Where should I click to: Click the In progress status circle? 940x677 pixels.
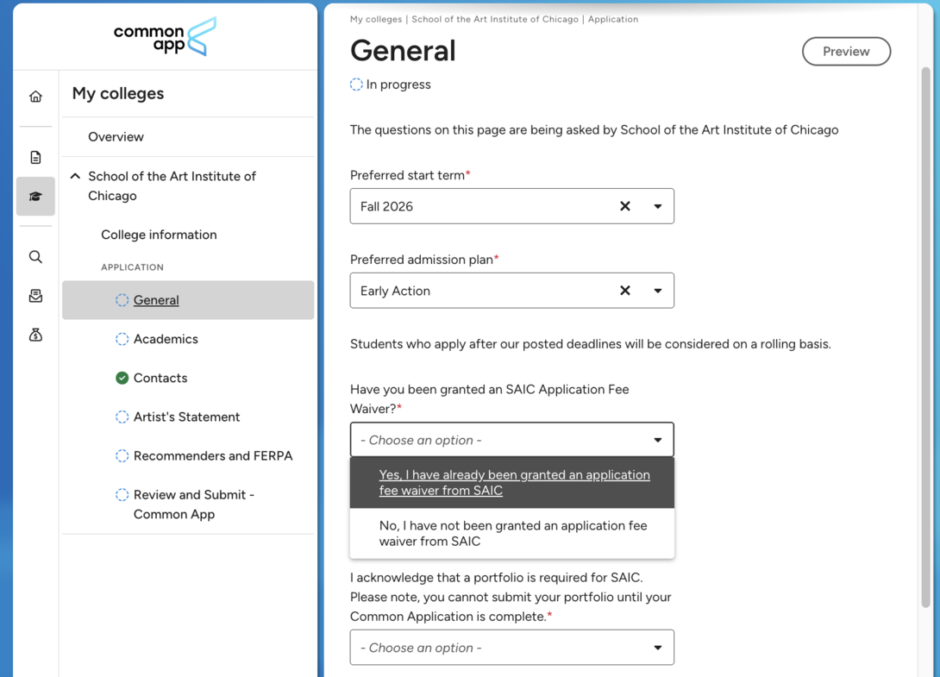[x=354, y=85]
